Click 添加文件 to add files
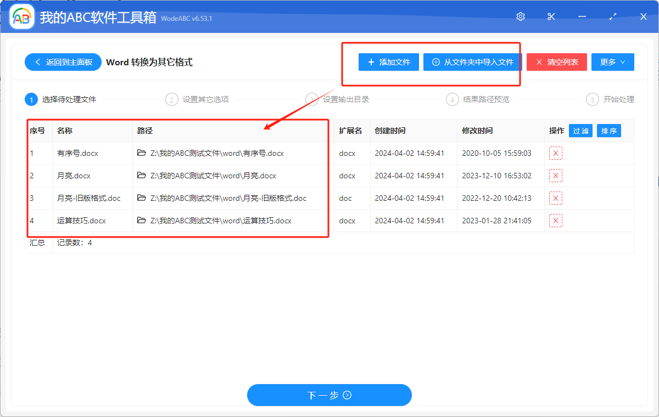Image resolution: width=659 pixels, height=417 pixels. coord(389,62)
